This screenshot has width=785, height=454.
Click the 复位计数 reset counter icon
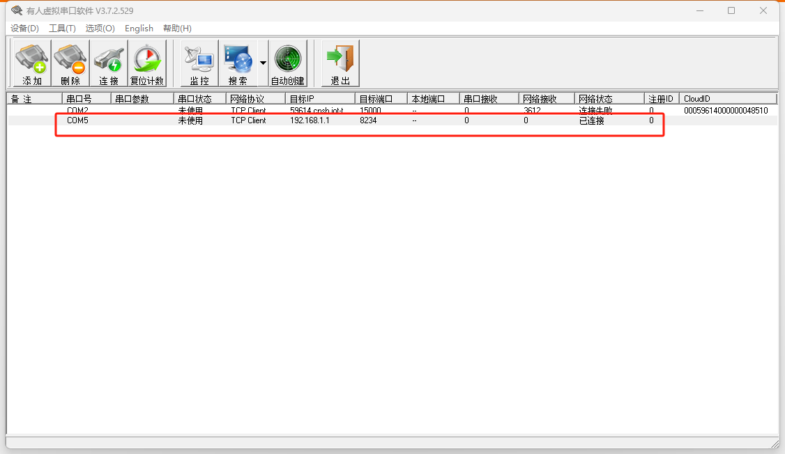(x=147, y=63)
